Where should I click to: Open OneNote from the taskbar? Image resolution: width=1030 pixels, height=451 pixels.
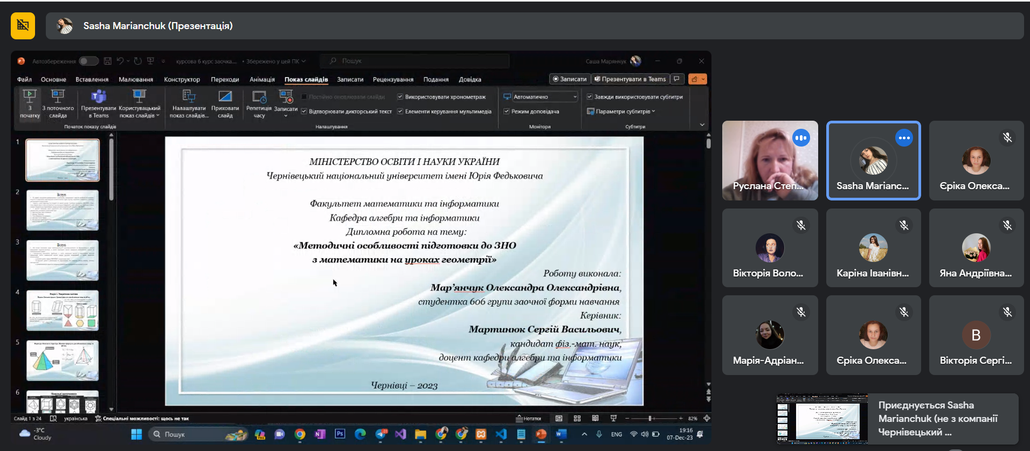tap(320, 434)
